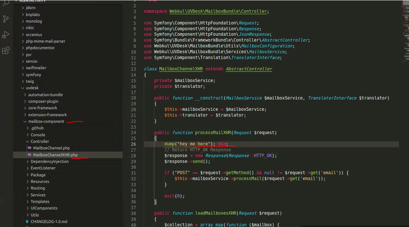Expand the DependencyInjection folder

point(27,161)
